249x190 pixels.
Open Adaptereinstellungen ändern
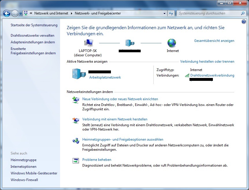[33, 42]
